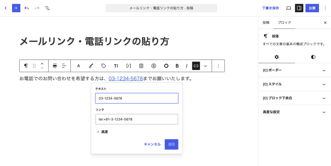Expand the [C] スタイル panel
This screenshot has height=166, width=331.
click(x=295, y=84)
